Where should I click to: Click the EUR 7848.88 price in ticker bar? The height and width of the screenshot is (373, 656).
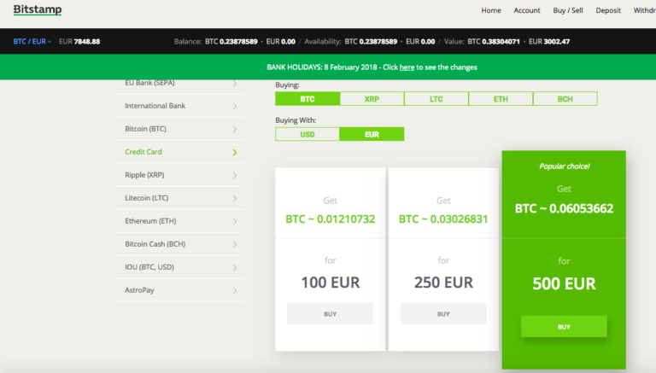pyautogui.click(x=79, y=42)
